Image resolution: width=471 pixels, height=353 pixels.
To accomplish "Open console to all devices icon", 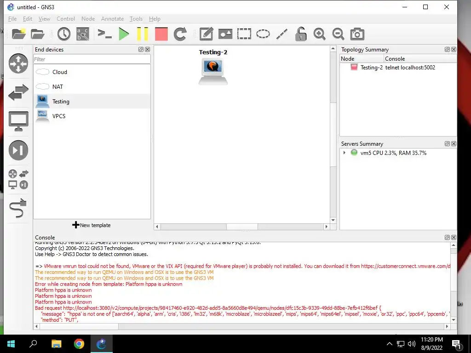I will (104, 34).
